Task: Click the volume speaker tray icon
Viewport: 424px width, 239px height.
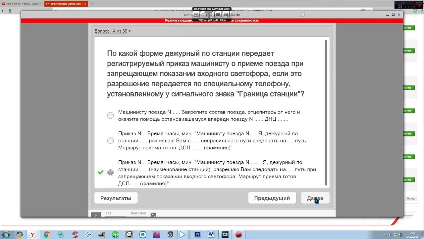Action: [389, 235]
